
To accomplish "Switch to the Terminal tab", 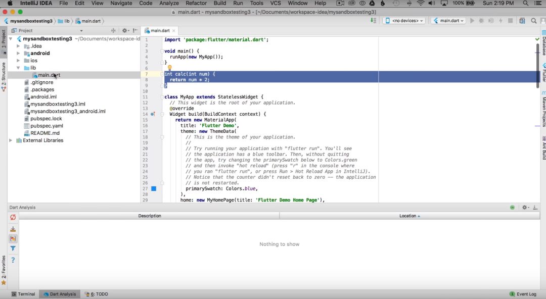I will pos(23,294).
